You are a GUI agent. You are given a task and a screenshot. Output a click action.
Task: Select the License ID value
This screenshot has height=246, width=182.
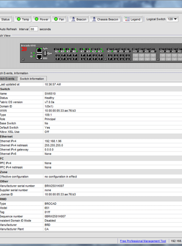[x=60, y=195]
